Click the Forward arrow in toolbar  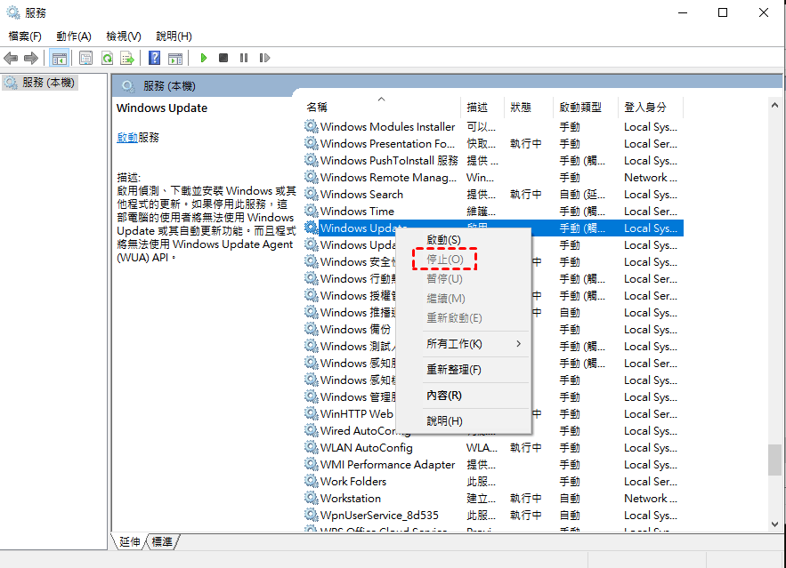point(31,58)
